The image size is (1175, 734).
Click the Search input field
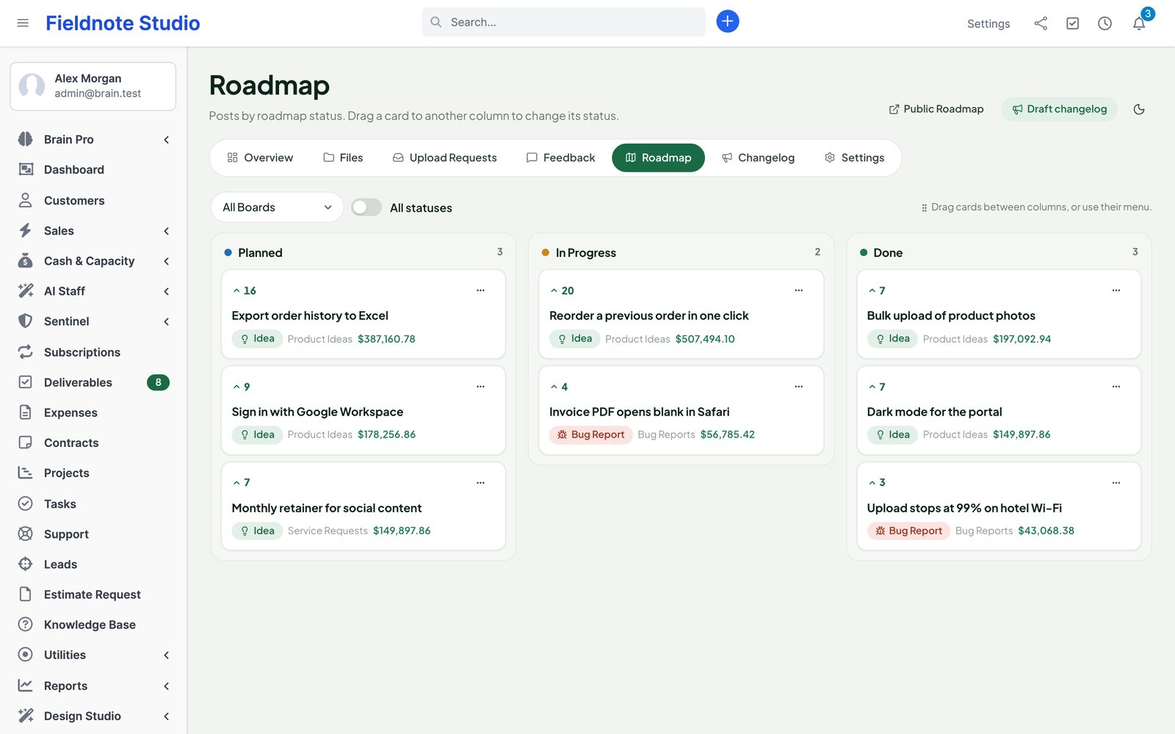tap(563, 22)
